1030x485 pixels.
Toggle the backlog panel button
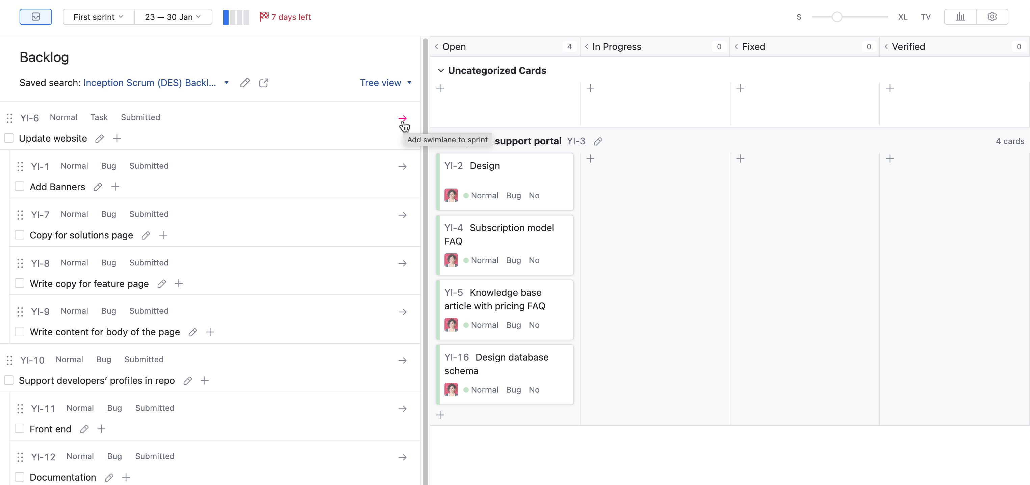tap(35, 17)
